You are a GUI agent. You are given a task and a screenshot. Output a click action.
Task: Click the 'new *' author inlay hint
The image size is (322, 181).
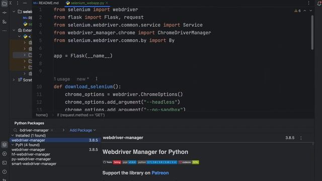pyautogui.click(x=83, y=79)
